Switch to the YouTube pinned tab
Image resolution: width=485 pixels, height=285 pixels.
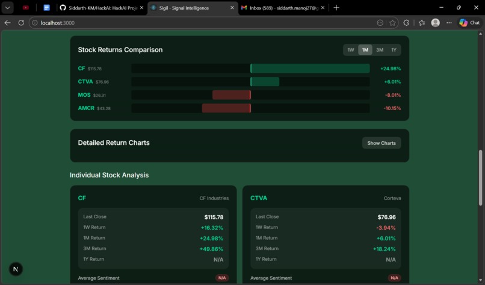coord(26,8)
